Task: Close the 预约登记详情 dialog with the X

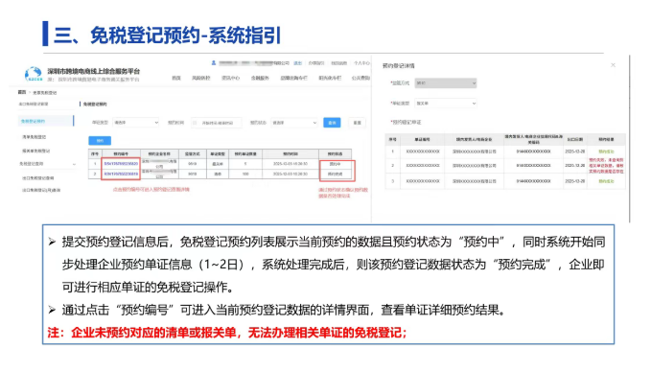Action: tap(613, 65)
